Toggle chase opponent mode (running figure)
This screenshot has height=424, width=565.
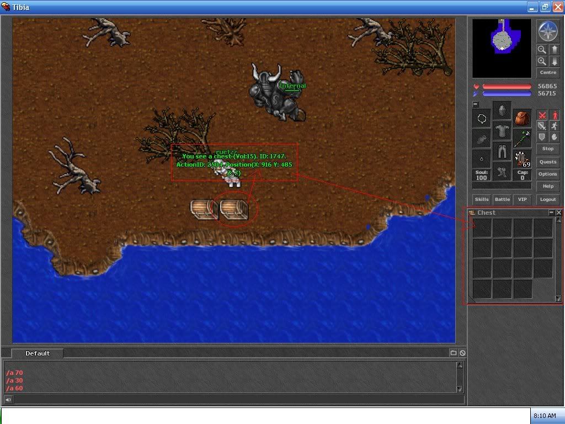(554, 126)
